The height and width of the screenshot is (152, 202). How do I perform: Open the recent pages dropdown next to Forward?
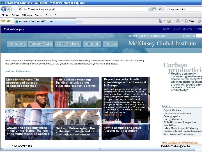14,9
